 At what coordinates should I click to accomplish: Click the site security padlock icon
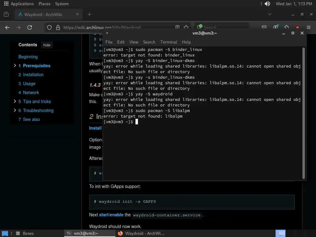[x=58, y=27]
